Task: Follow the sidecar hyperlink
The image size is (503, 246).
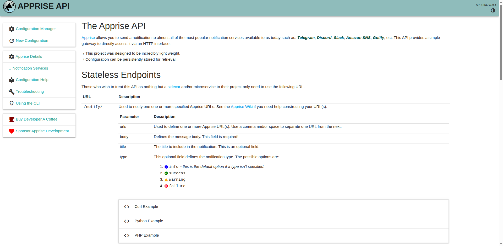Action: pyautogui.click(x=174, y=87)
